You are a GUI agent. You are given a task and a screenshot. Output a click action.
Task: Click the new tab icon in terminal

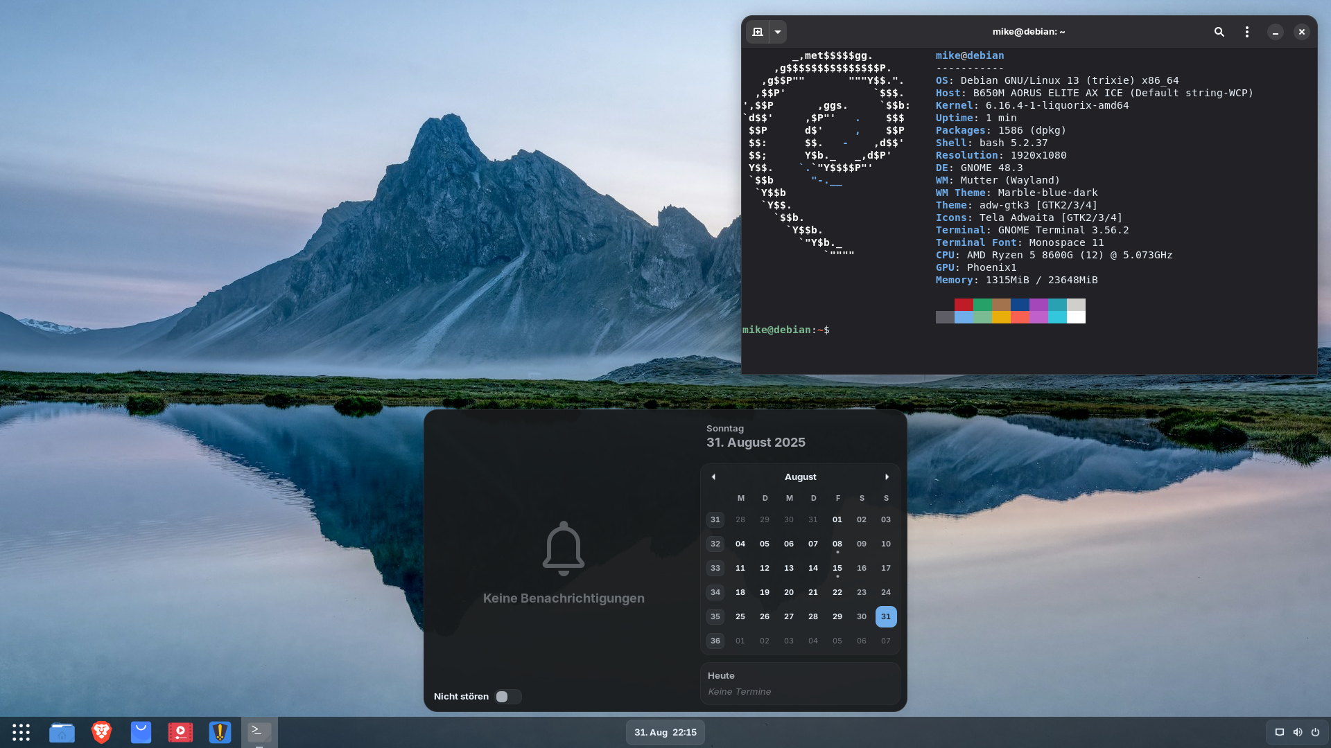[x=758, y=32]
